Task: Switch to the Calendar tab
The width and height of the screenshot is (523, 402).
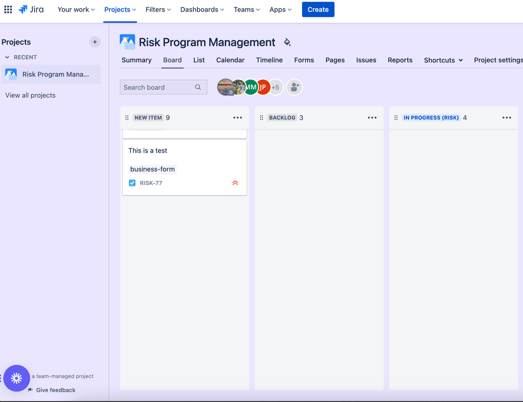Action: [230, 60]
